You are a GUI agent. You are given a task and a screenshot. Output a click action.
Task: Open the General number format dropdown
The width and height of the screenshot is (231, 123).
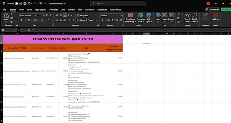coord(121,15)
